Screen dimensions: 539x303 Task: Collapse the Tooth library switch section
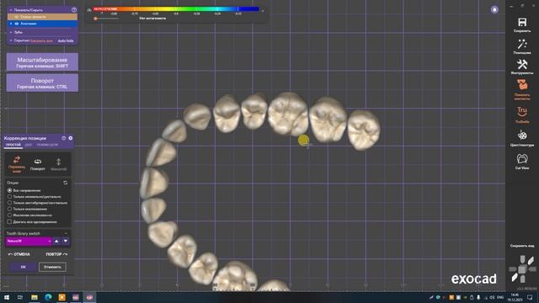66,233
